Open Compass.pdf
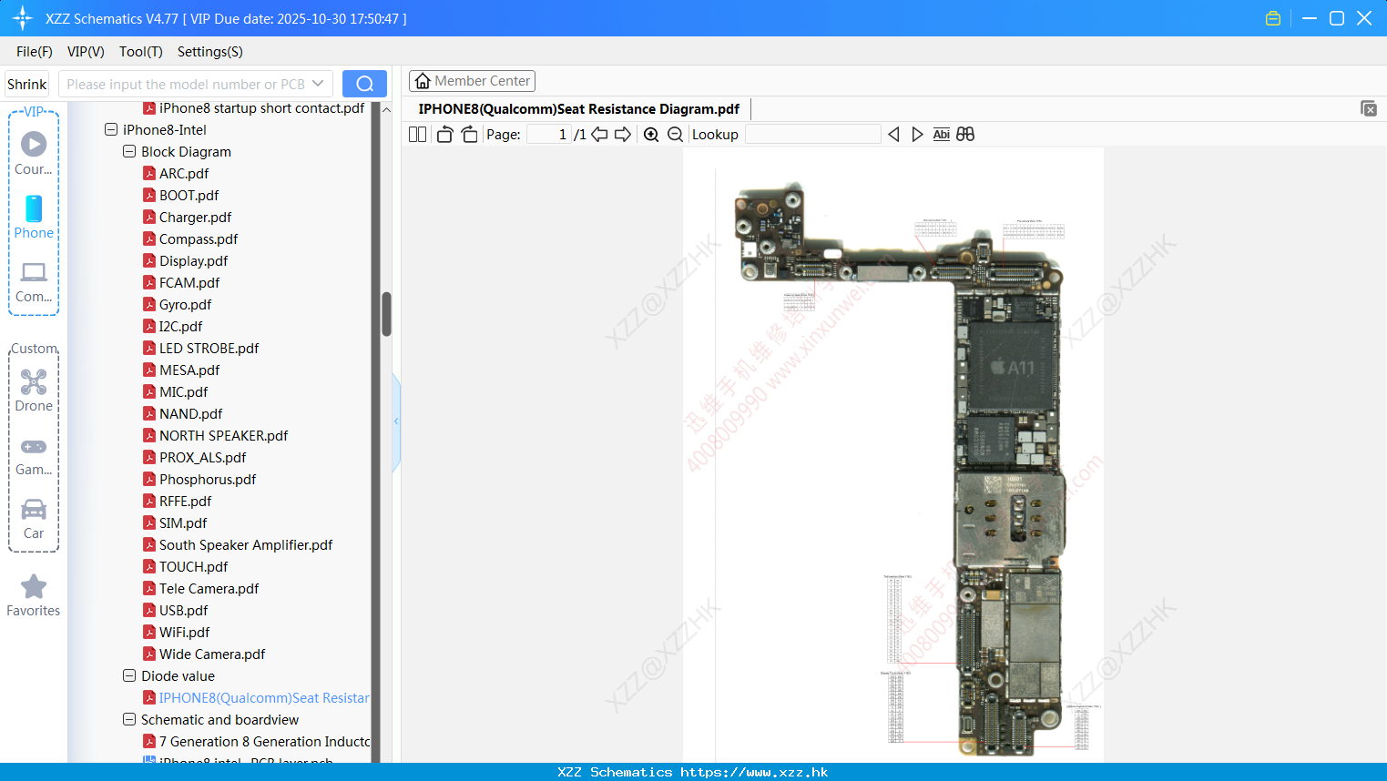1387x781 pixels. point(199,238)
